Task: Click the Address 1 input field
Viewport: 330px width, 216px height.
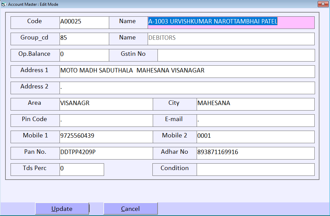Action: click(187, 71)
